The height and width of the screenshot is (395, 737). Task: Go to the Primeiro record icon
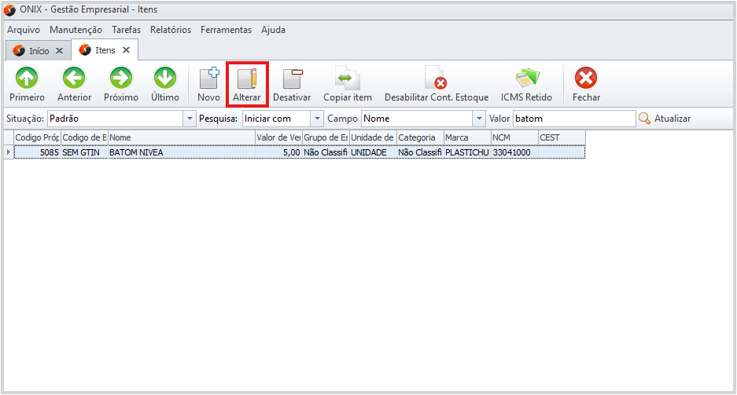[27, 79]
